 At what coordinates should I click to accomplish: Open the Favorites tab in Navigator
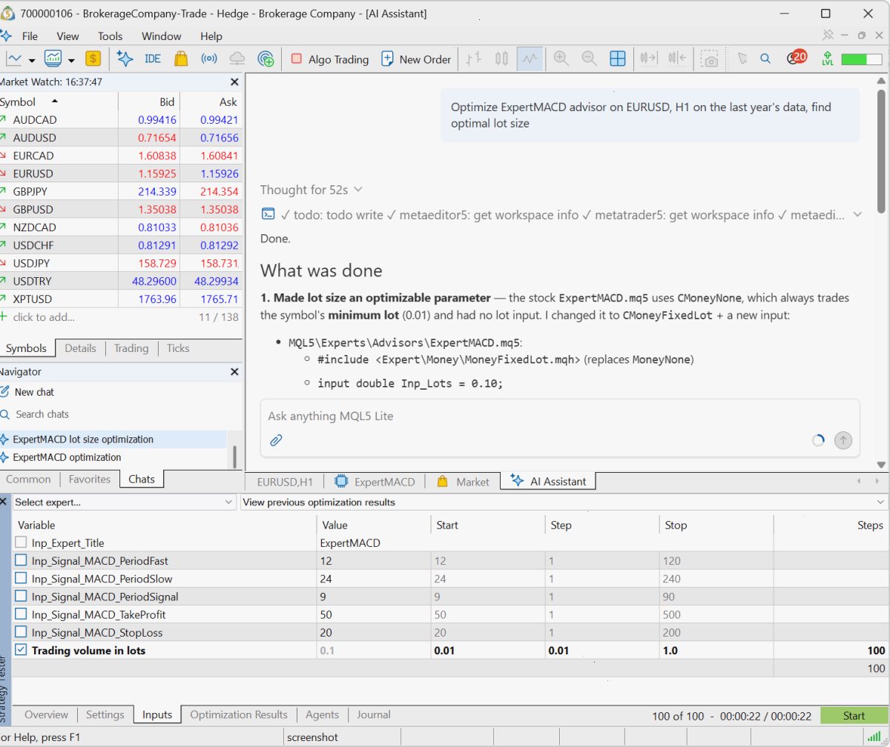(89, 479)
